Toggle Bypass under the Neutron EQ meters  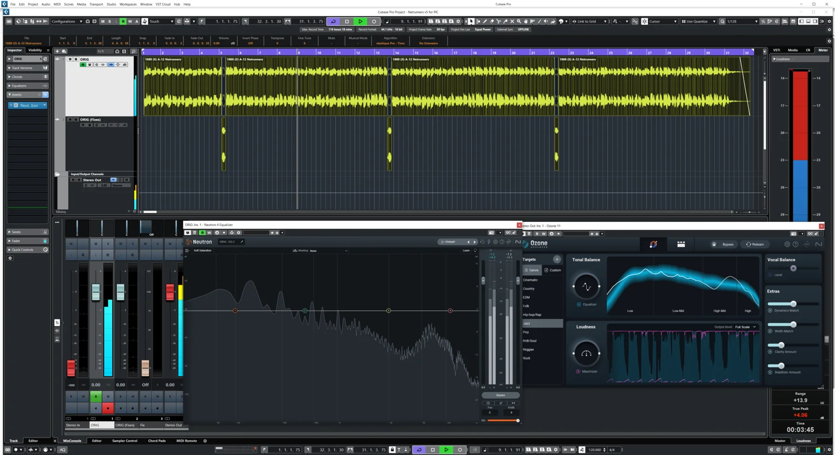point(500,395)
